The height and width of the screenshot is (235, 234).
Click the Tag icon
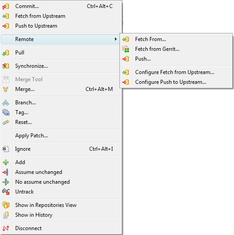pos(6,112)
